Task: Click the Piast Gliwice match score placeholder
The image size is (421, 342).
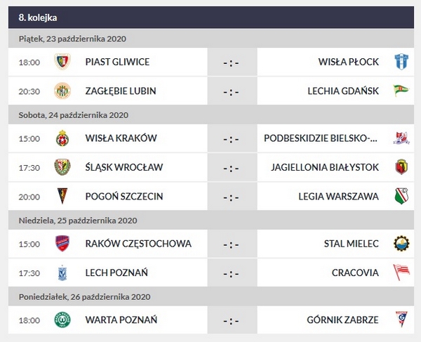Action: 232,62
